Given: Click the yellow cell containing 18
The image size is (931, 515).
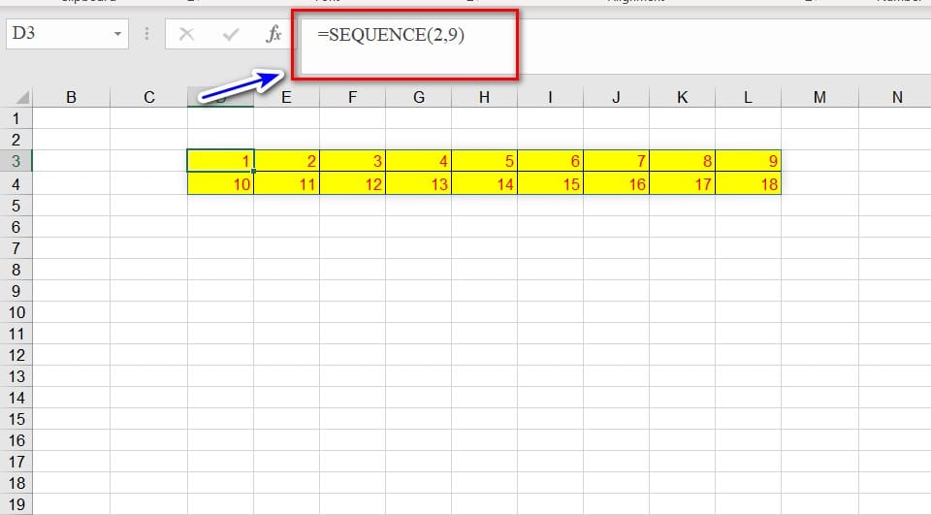Looking at the screenshot, I should [x=748, y=184].
